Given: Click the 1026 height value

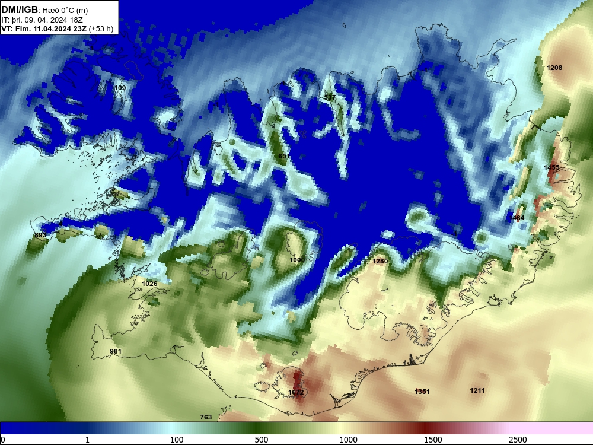Looking at the screenshot, I should pos(149,284).
